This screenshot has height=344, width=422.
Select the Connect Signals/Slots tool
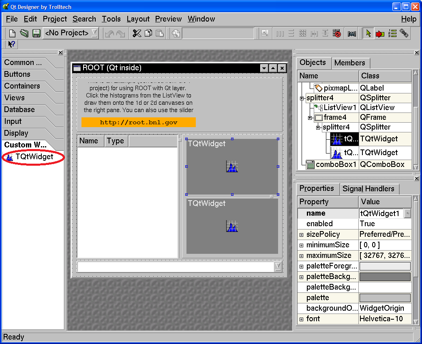pyautogui.click(x=380, y=33)
